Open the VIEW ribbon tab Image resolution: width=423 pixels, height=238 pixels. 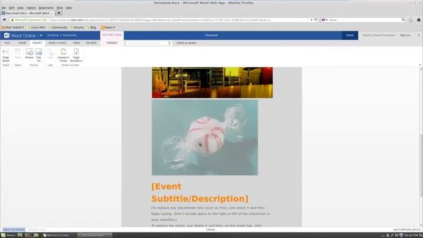click(x=77, y=43)
